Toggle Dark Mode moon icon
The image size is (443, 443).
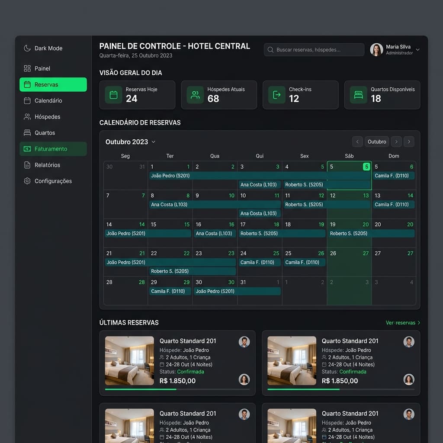tap(27, 48)
